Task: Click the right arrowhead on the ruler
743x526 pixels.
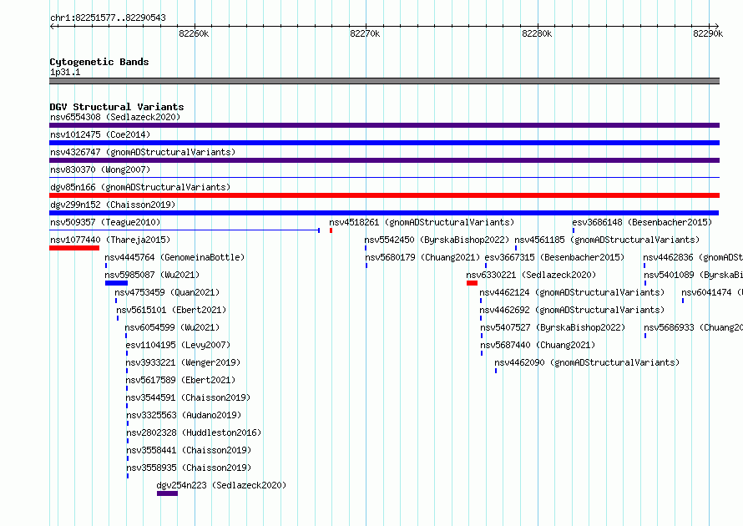Action: (x=717, y=27)
